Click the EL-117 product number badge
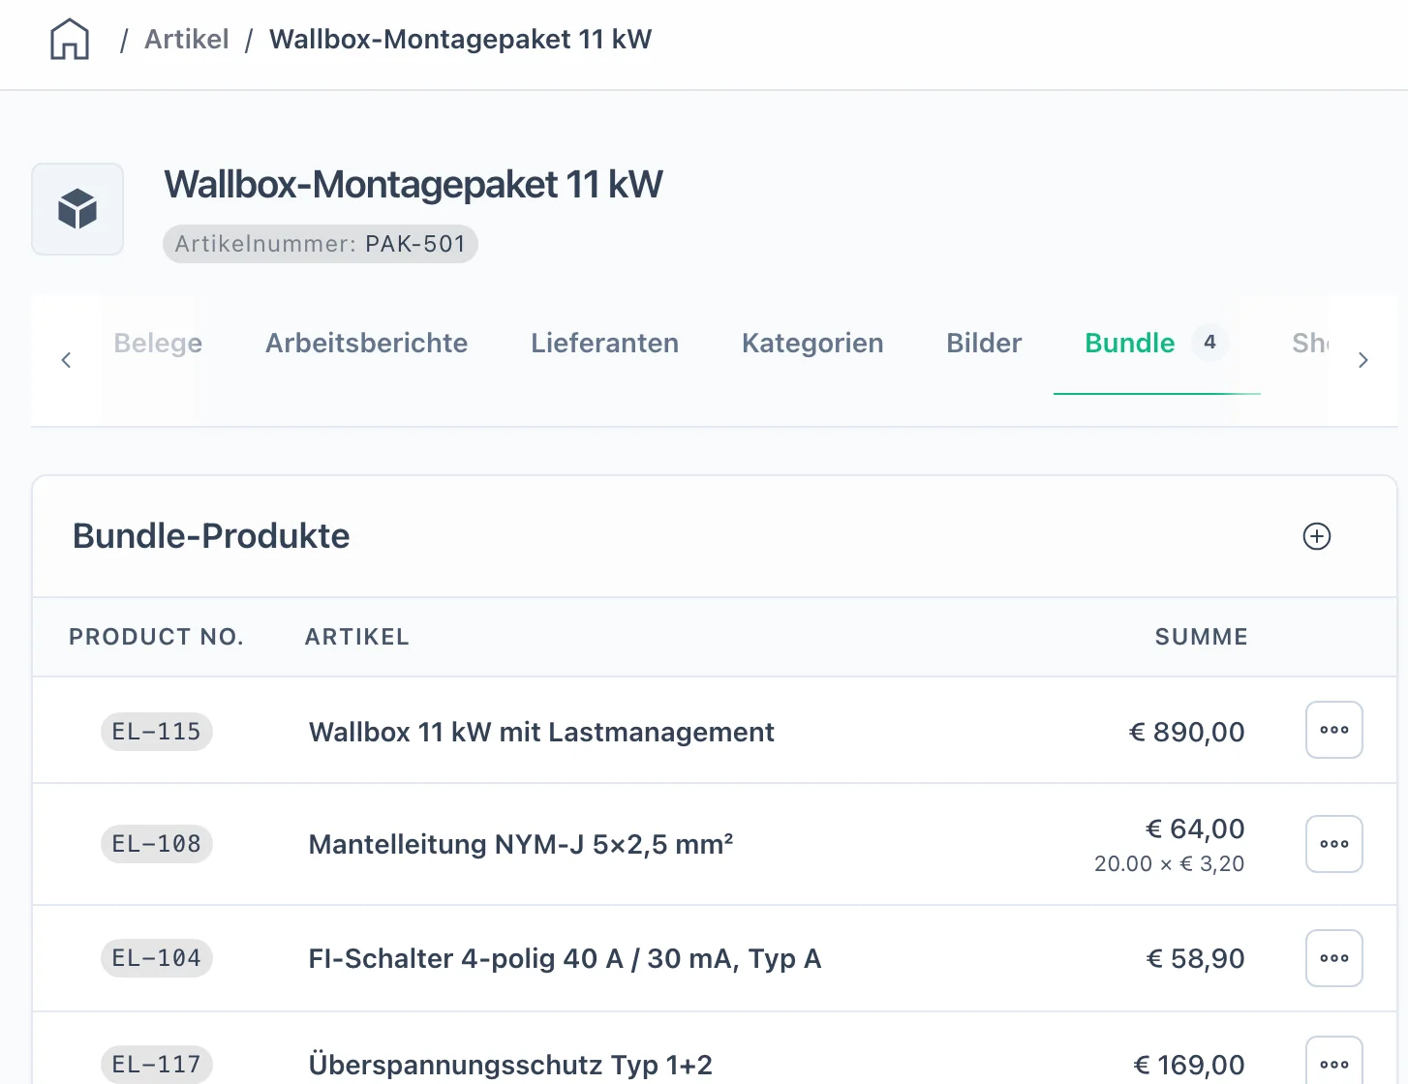1408x1084 pixels. [x=157, y=1065]
